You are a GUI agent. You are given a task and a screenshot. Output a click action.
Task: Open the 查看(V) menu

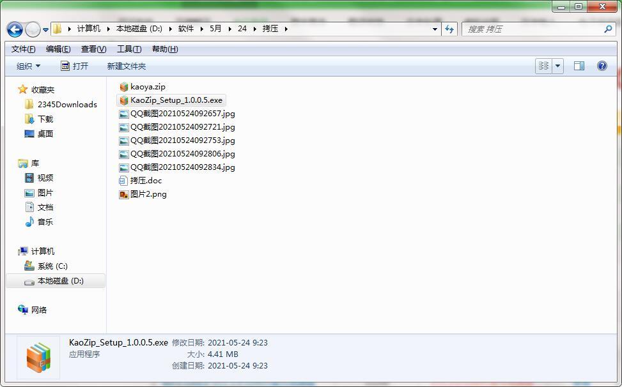coord(93,49)
